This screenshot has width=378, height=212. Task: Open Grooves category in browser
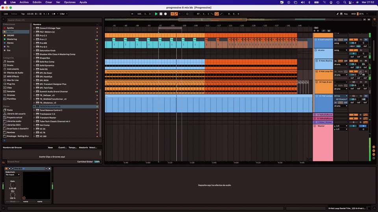(x=11, y=95)
